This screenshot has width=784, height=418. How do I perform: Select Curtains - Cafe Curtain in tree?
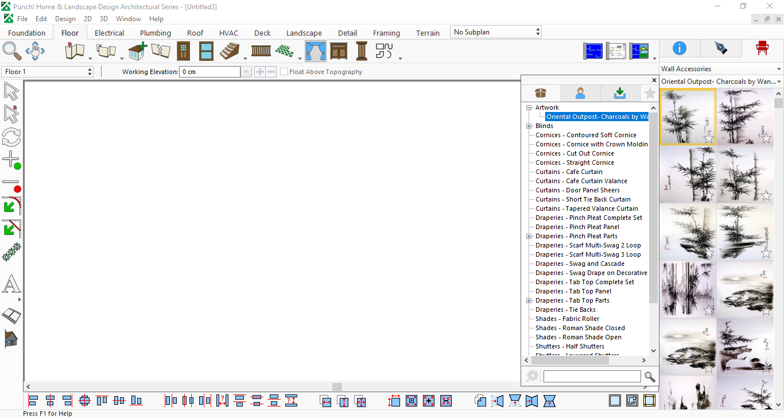pyautogui.click(x=569, y=172)
